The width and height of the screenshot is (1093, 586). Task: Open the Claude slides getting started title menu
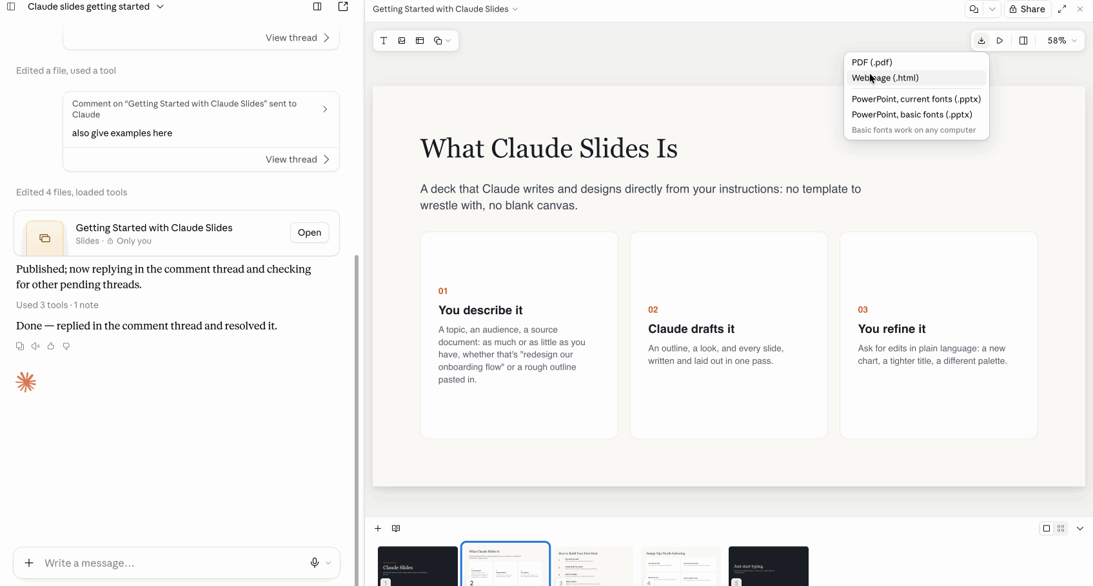[96, 6]
